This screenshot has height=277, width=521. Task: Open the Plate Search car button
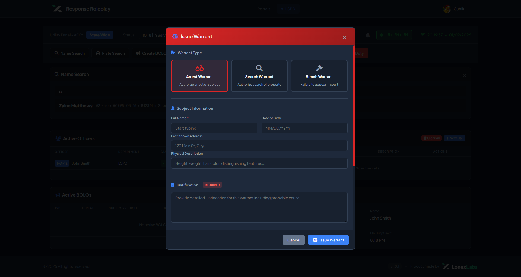110,53
